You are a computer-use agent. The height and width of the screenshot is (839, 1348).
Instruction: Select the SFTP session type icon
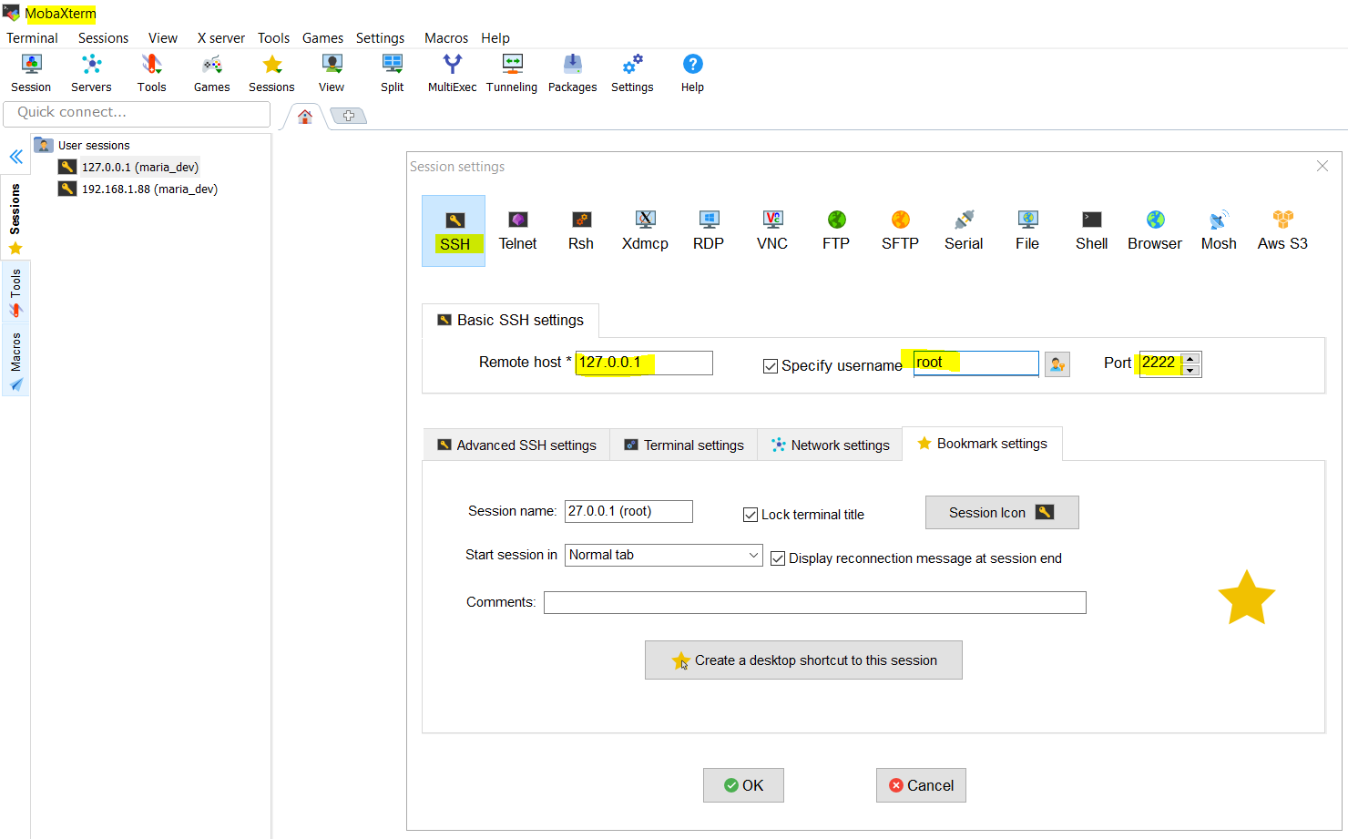(900, 230)
